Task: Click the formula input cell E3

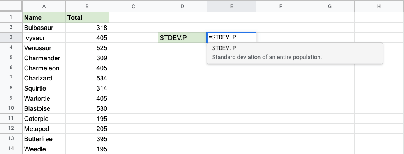Action: [231, 38]
